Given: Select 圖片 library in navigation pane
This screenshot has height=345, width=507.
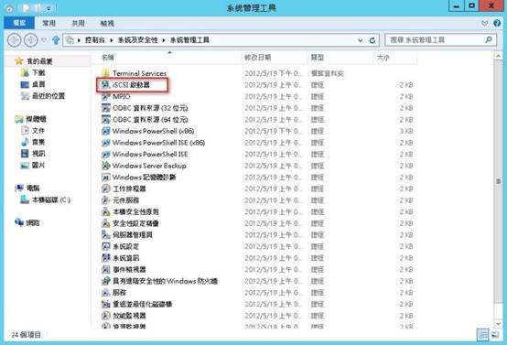Looking at the screenshot, I should (x=38, y=166).
